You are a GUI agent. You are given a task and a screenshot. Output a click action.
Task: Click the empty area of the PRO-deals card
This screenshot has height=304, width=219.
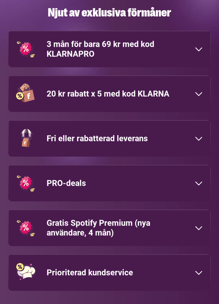[139, 183]
